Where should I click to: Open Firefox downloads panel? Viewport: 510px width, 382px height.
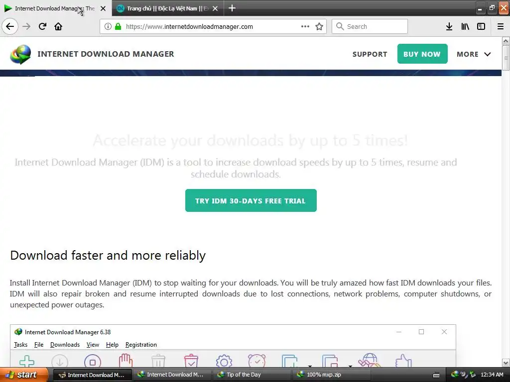click(x=449, y=26)
